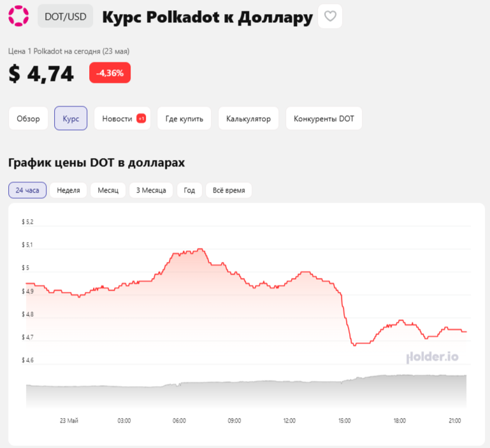
Task: Click the 23 Май time axis label
Action: coord(69,421)
